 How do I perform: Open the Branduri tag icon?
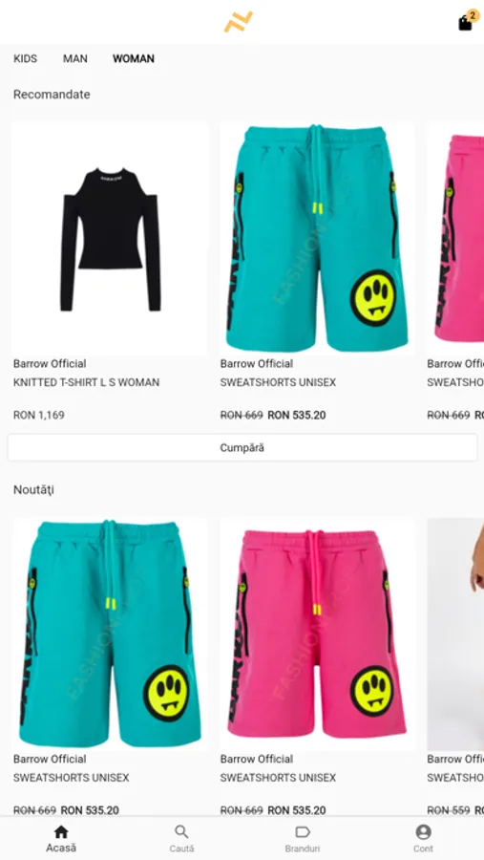pos(303,832)
